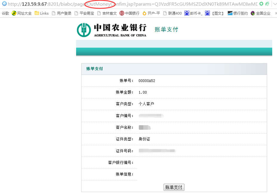
Task: Open the 联通400 bookmark
Action: [173, 13]
